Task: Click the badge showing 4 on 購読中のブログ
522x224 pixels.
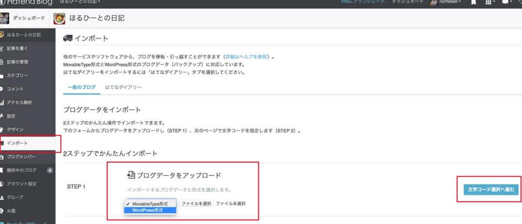Action: 49,170
